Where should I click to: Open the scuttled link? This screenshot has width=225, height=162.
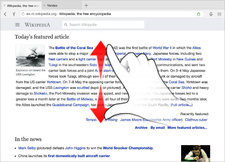[x=83, y=88]
